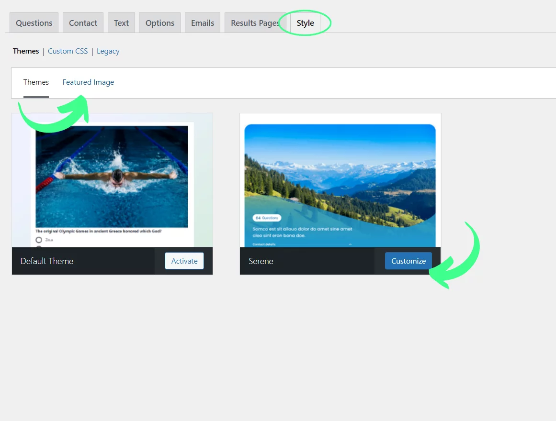Select the bold Themes sub-navigation link
Viewport: 556px width, 421px height.
[x=26, y=51]
